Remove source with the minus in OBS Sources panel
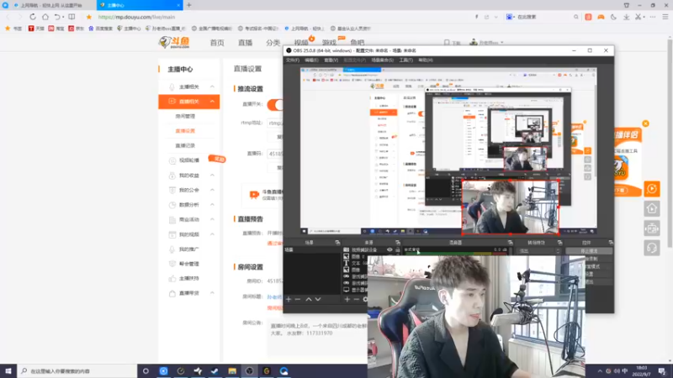673x378 pixels. tap(356, 299)
